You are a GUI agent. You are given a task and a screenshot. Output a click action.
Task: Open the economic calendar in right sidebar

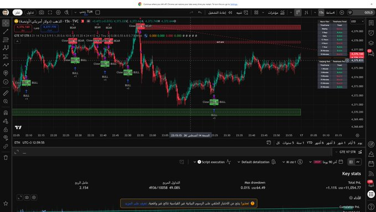[371, 164]
